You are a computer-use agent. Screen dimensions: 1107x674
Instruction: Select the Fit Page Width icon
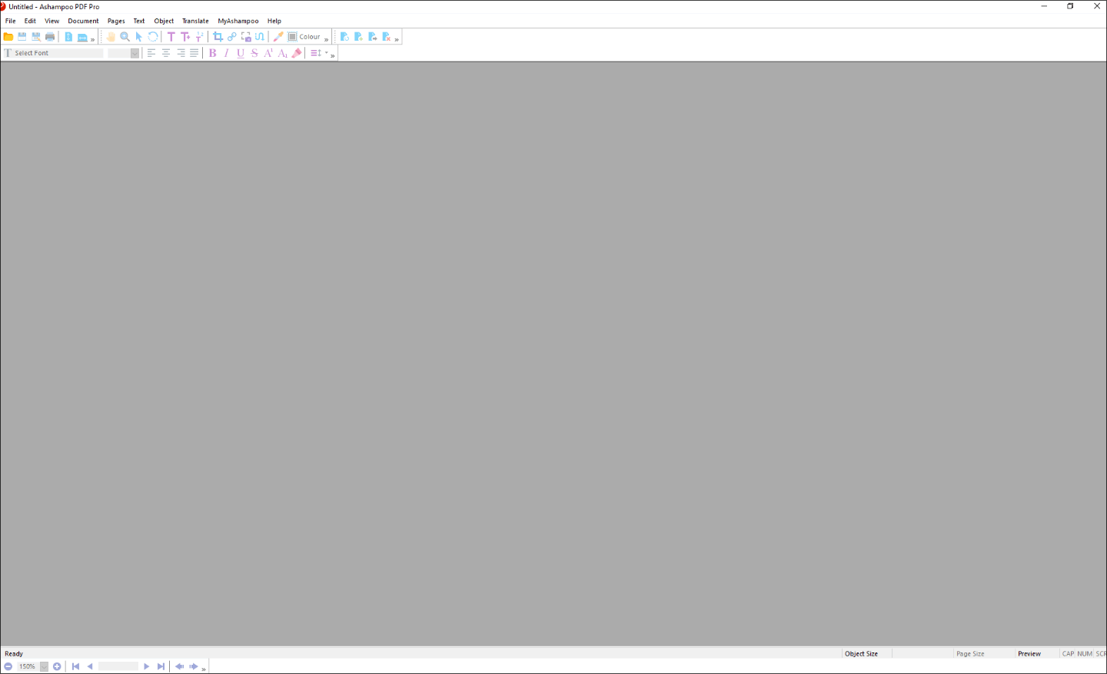82,37
